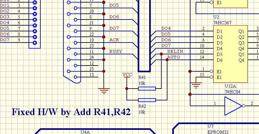Select the R42 resistor symbol

point(147,100)
